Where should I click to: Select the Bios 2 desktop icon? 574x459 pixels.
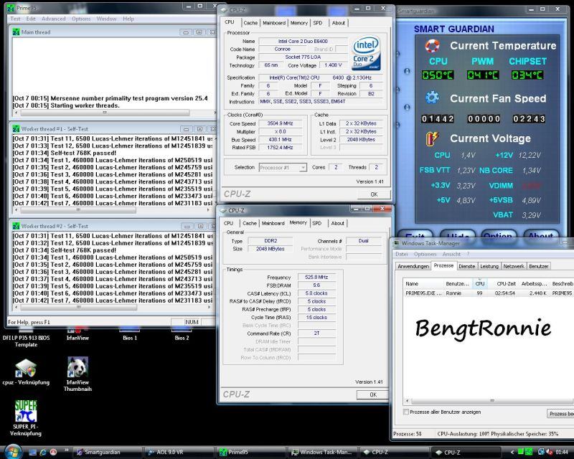(x=182, y=333)
